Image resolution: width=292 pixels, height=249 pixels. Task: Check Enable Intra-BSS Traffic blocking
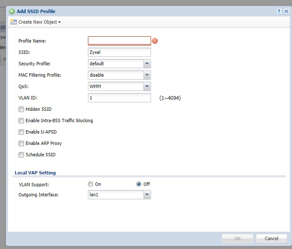(x=21, y=120)
